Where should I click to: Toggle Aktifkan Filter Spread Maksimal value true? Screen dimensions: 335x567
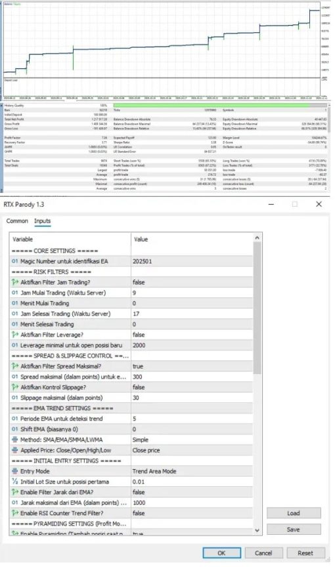[x=192, y=366]
